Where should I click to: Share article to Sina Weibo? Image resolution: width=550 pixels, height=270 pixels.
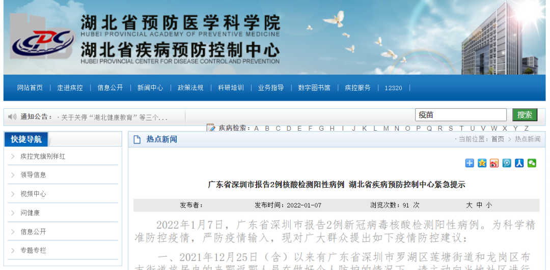coord(494,163)
